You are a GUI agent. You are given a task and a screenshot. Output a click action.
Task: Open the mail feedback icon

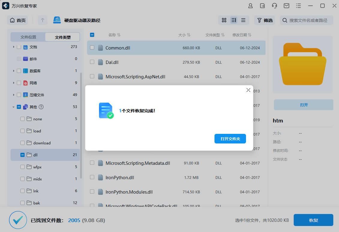[286, 6]
